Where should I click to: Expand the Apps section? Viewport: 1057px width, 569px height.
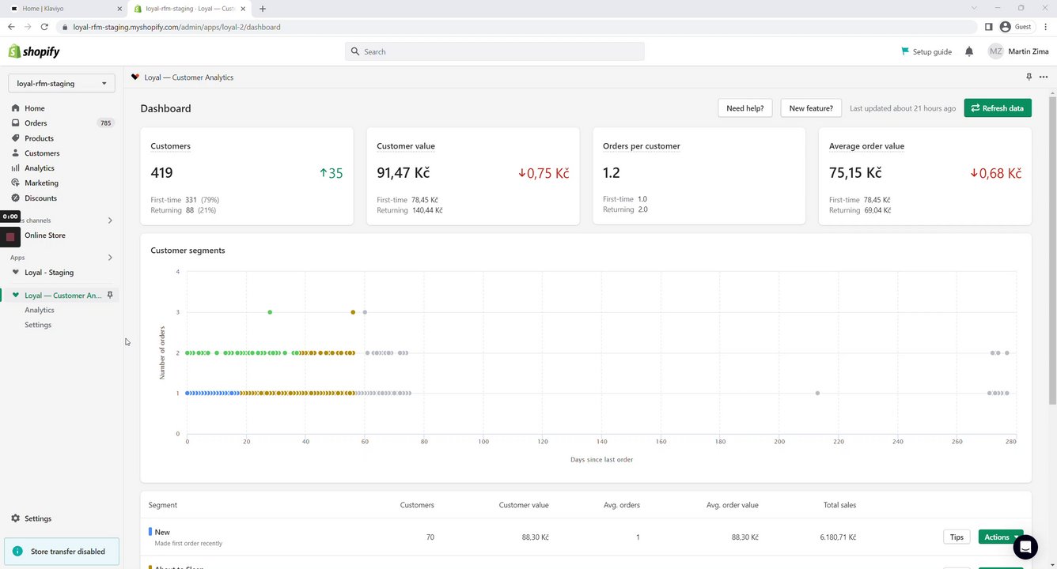110,258
